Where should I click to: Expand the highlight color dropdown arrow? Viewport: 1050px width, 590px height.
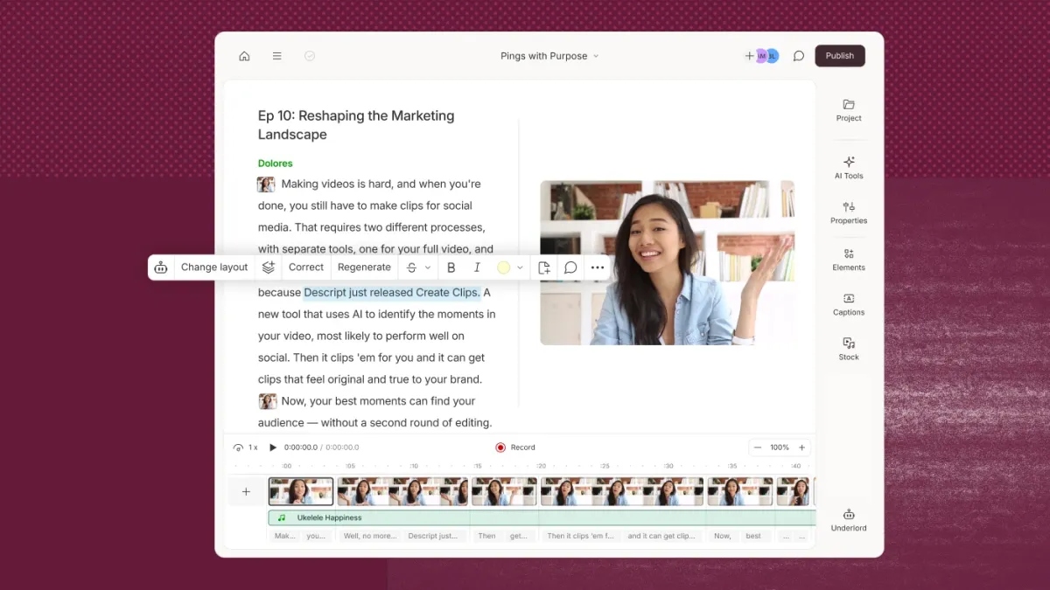[521, 267]
